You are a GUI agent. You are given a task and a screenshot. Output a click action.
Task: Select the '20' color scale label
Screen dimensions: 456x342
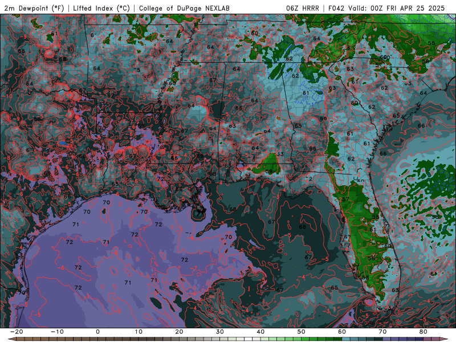point(179,332)
